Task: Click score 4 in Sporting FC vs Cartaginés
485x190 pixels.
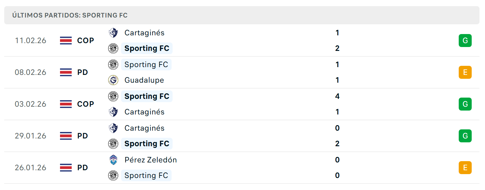Action: [337, 96]
